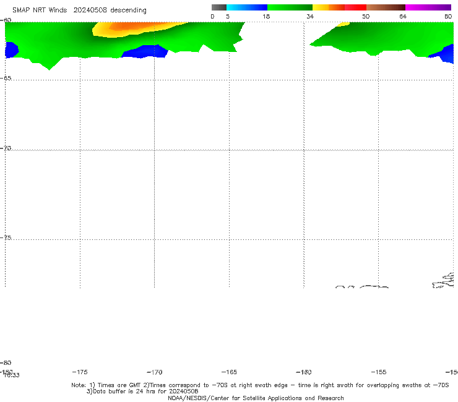Click the blue wind patch at the map's left edge

tap(11, 50)
